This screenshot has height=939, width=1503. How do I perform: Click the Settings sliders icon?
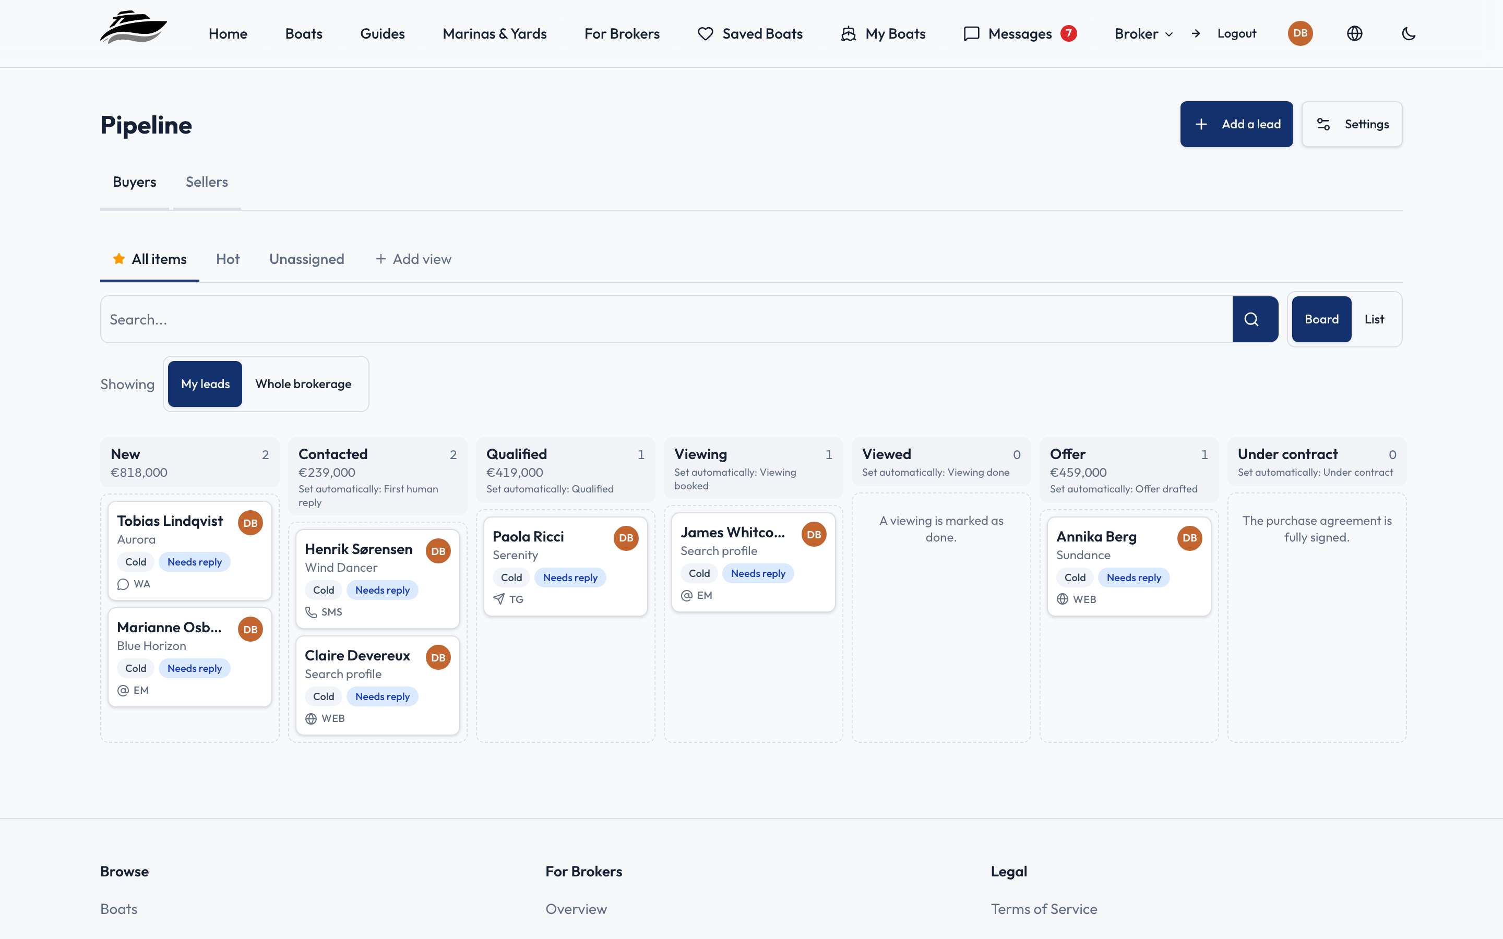pos(1323,124)
